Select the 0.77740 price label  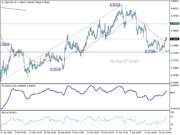[x=150, y=52]
